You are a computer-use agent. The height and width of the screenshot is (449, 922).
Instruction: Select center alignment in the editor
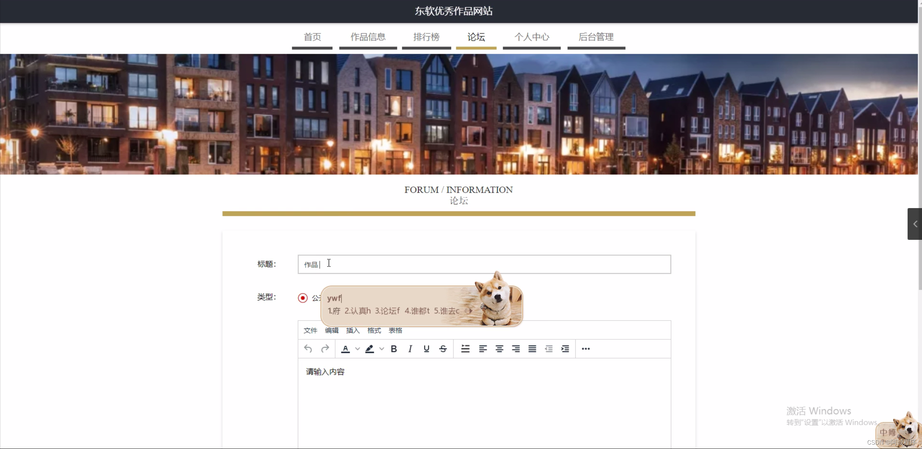(499, 349)
